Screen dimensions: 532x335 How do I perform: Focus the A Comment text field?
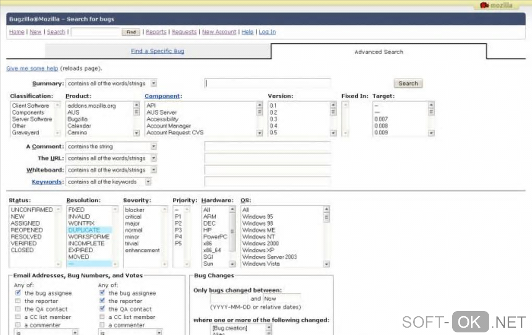coord(268,146)
